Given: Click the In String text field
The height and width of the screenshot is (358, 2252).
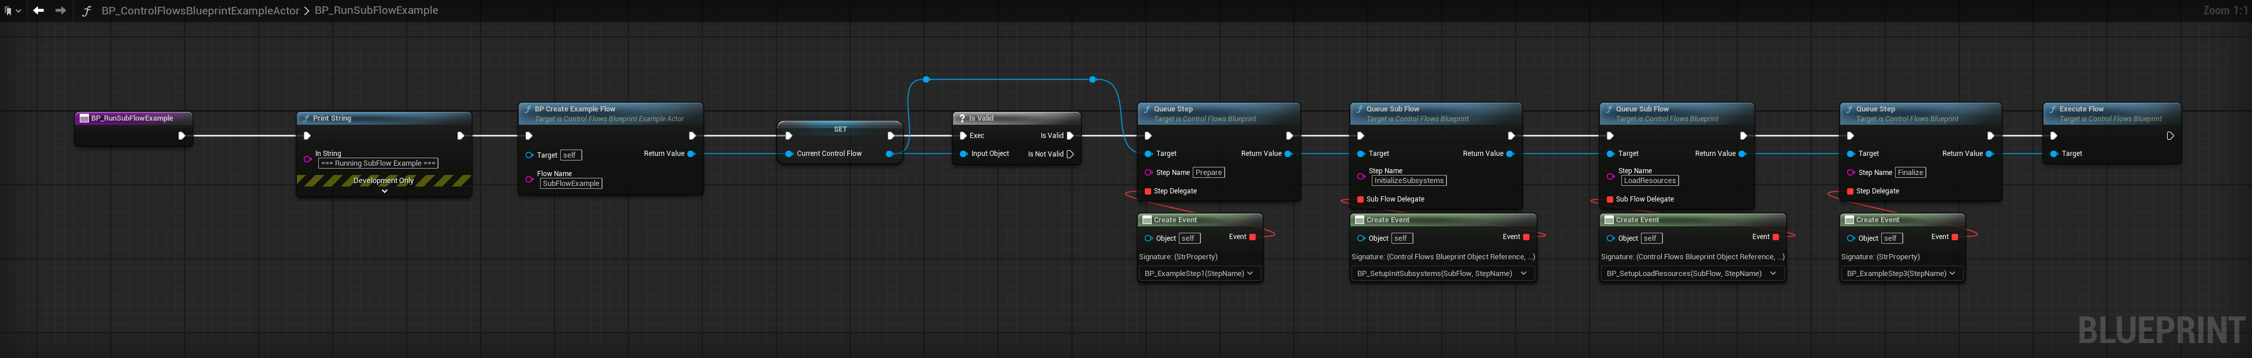Looking at the screenshot, I should coord(378,163).
